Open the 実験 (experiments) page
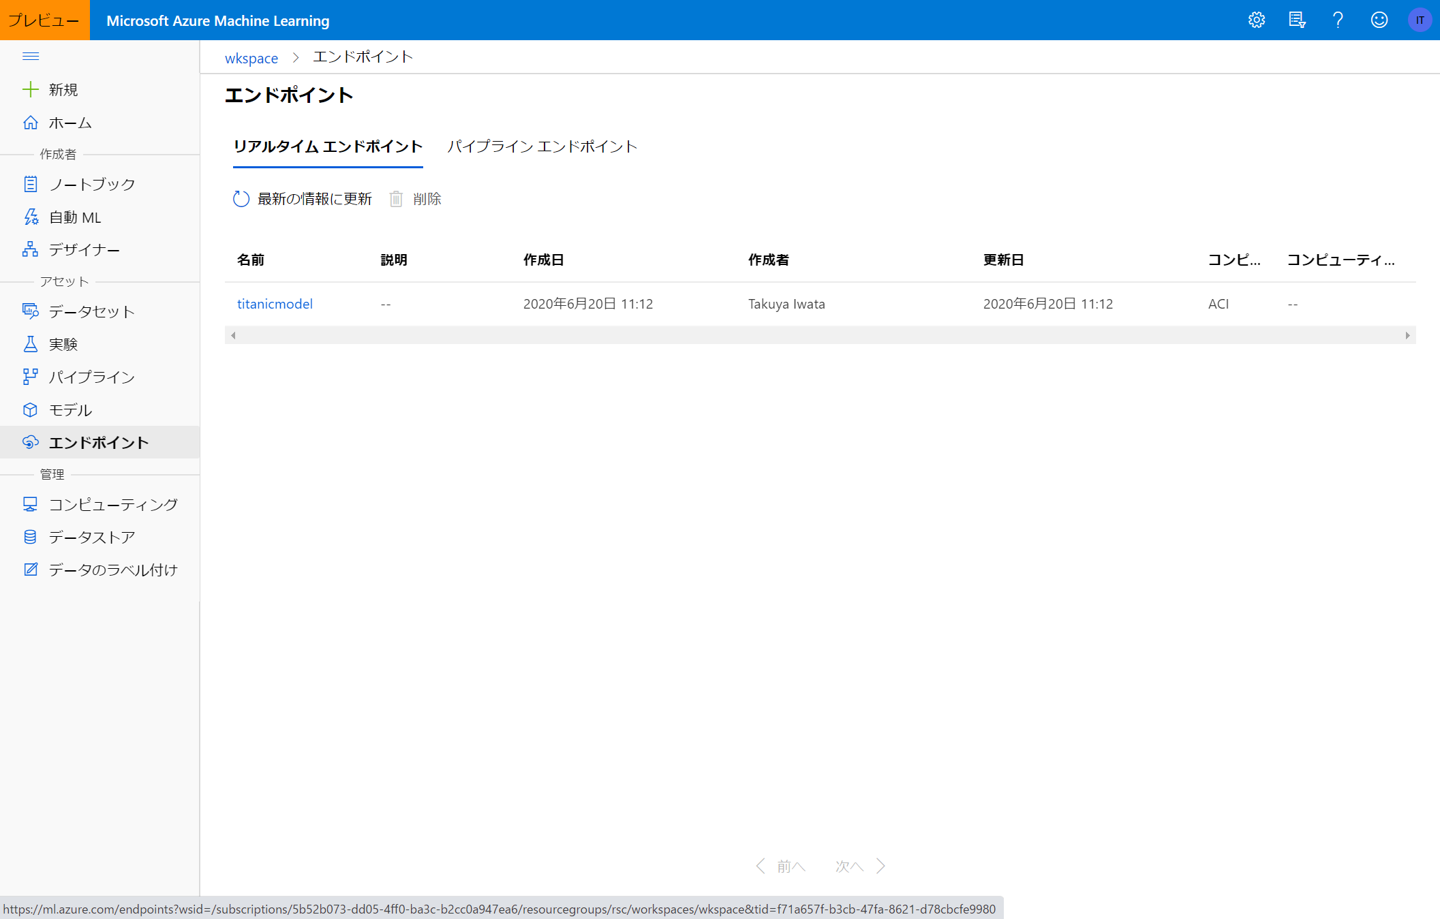The image size is (1440, 919). pyautogui.click(x=63, y=343)
